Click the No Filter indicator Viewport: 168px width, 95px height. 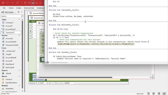59,83
